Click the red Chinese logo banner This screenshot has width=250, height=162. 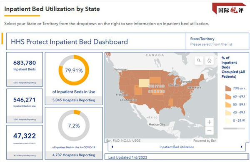pos(229,9)
